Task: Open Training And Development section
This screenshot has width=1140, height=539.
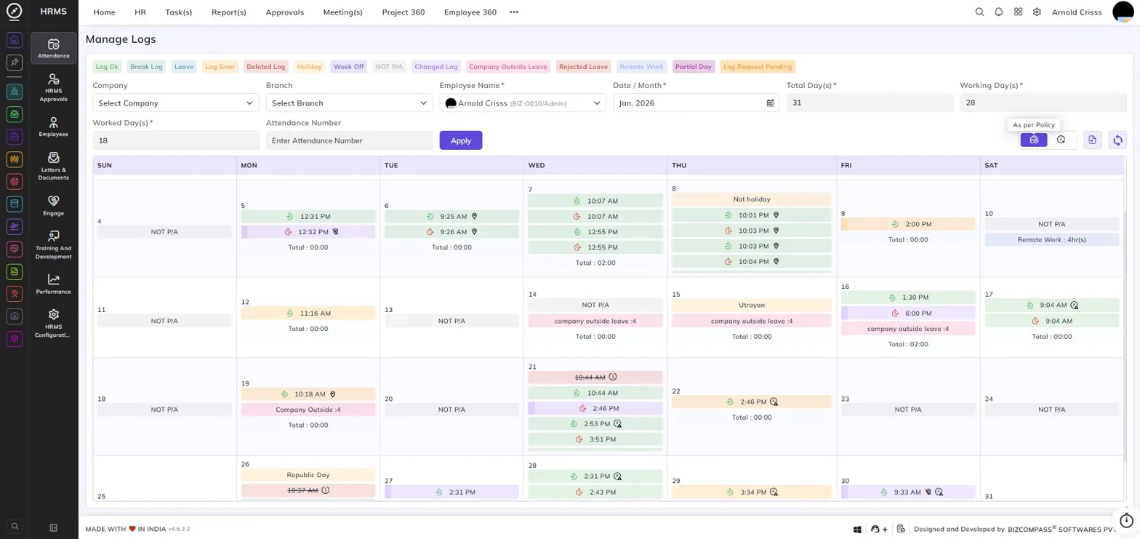Action: tap(54, 244)
